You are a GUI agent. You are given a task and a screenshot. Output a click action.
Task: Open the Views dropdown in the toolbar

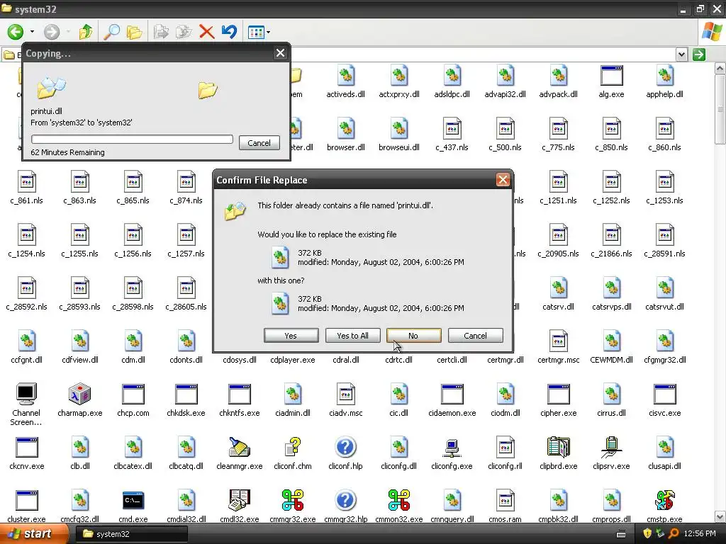pos(259,33)
